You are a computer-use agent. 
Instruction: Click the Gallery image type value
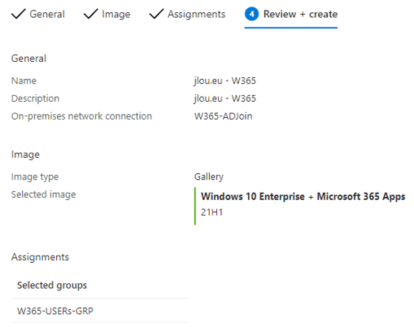click(x=209, y=177)
